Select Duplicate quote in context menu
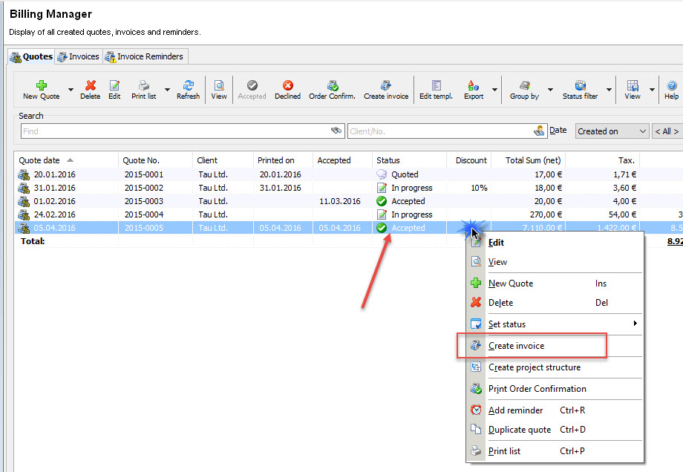Image resolution: width=683 pixels, height=472 pixels. [x=520, y=430]
